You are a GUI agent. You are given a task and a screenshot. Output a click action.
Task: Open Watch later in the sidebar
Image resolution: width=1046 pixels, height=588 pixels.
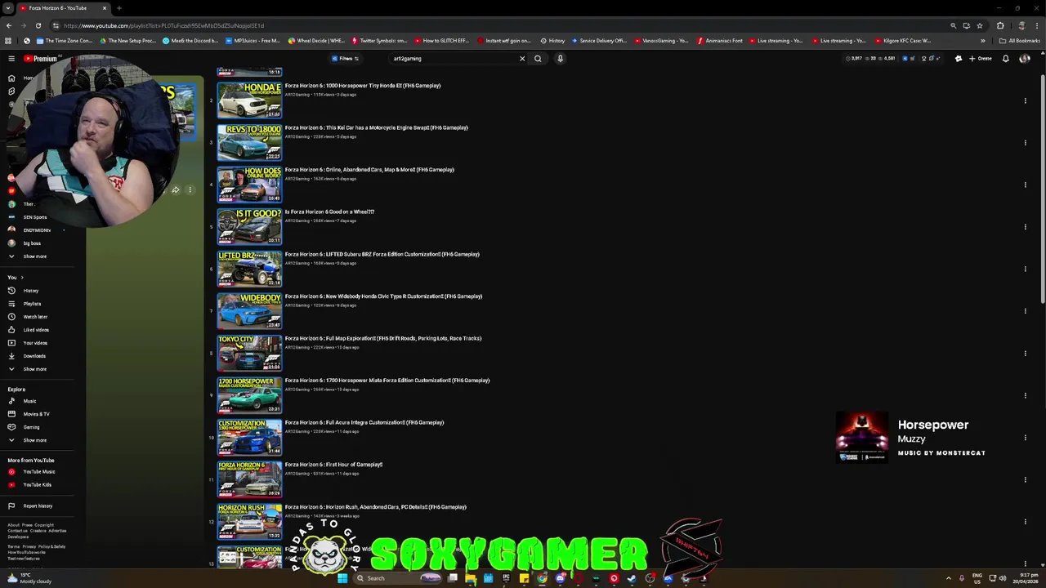[35, 317]
